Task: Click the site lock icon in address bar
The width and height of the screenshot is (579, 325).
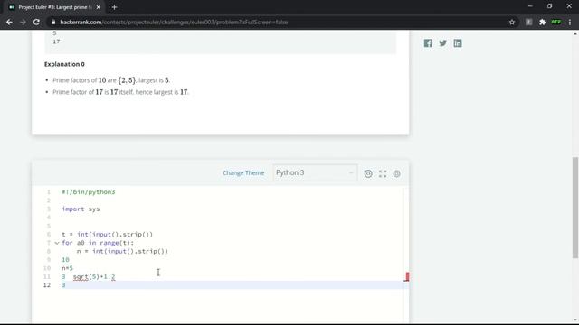Action: (53, 22)
